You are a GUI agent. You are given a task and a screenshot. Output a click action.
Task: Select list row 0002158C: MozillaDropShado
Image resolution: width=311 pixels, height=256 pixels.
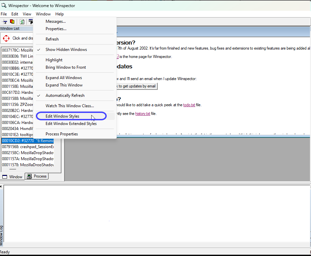point(28,153)
